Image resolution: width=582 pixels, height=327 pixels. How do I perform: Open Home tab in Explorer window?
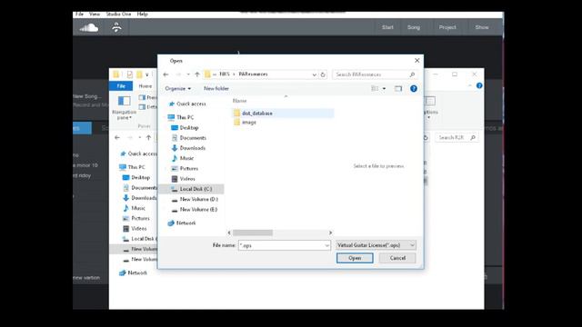tap(145, 86)
